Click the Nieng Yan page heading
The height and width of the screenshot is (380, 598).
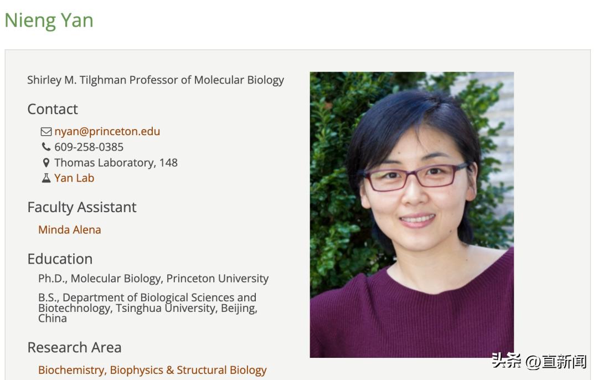pos(49,20)
